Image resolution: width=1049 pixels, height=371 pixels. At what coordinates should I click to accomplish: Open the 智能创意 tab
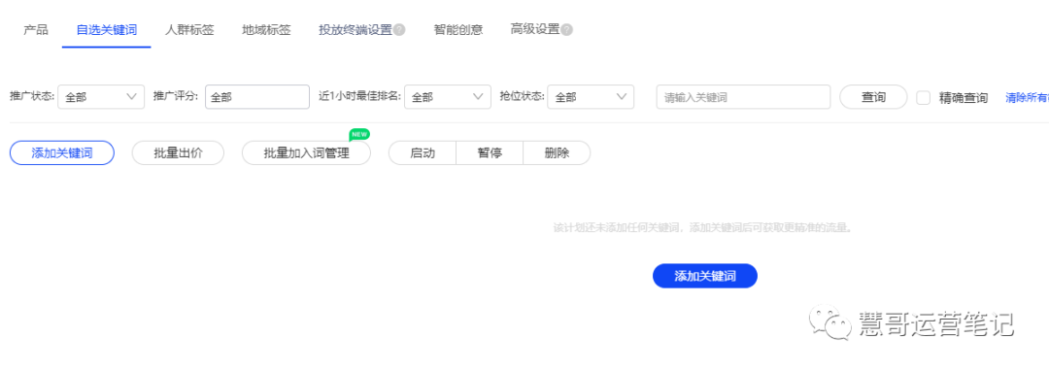458,30
